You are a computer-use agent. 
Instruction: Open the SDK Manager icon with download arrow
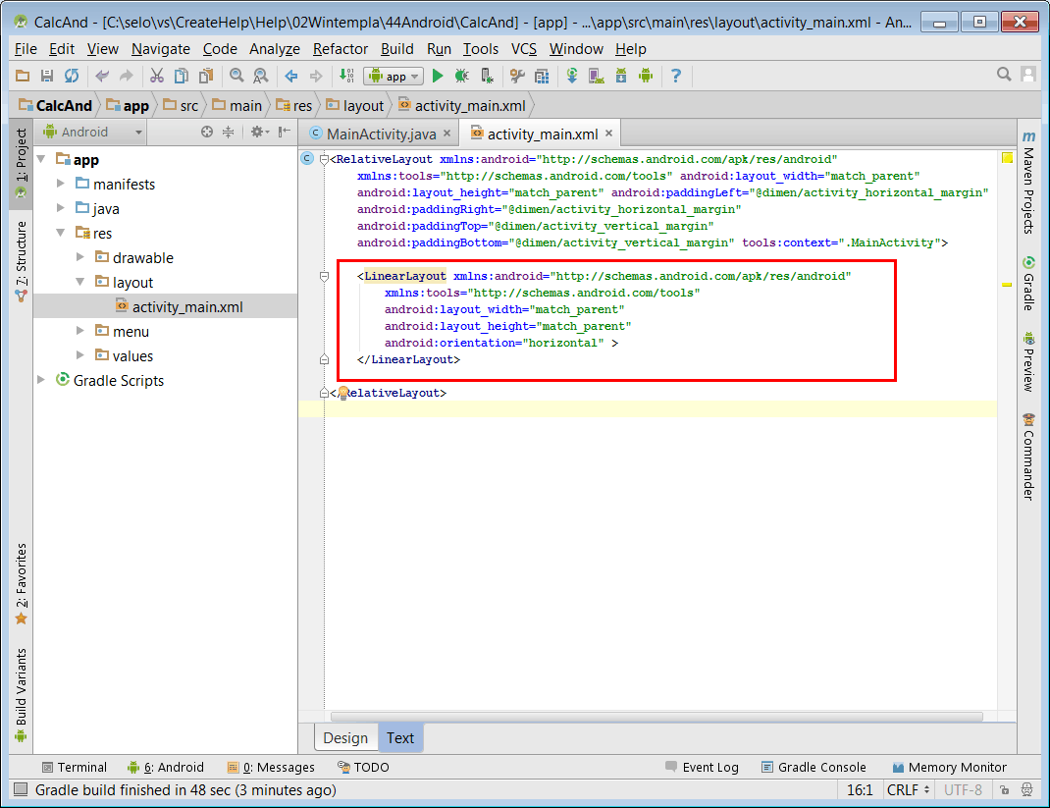pos(621,76)
